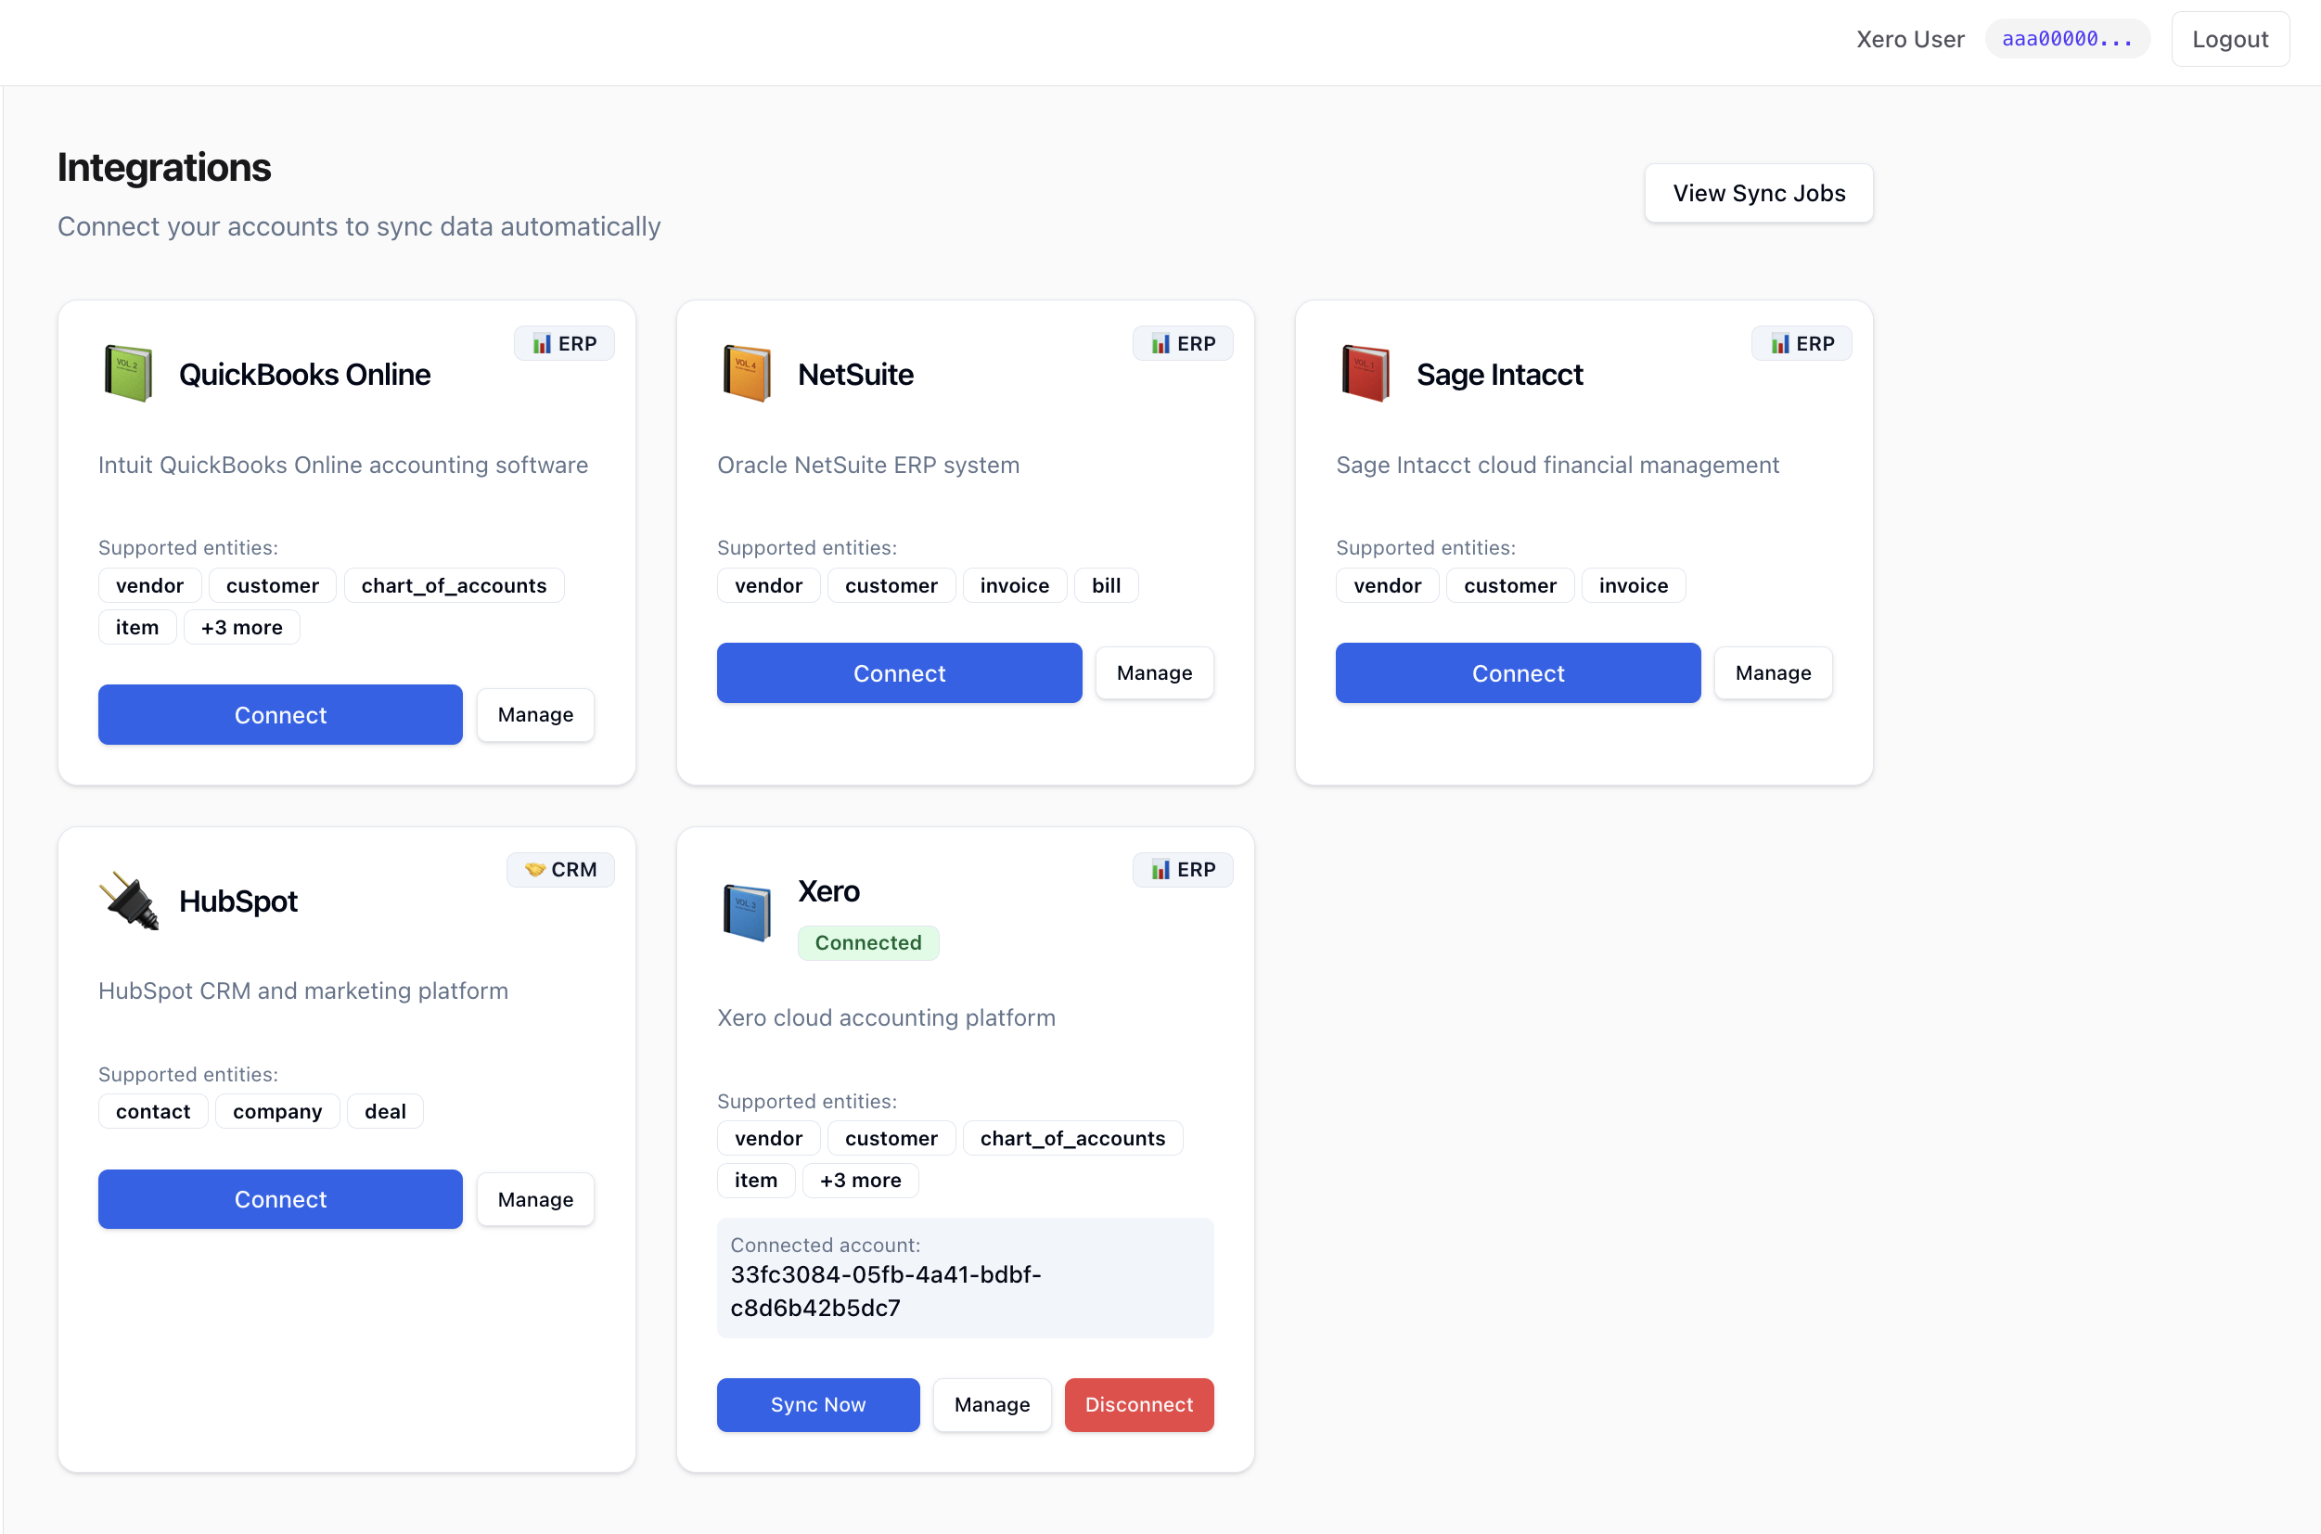Click the HubSpot plug icon
The height and width of the screenshot is (1534, 2321).
point(130,900)
